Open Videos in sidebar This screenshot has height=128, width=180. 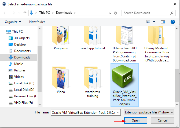16,77
